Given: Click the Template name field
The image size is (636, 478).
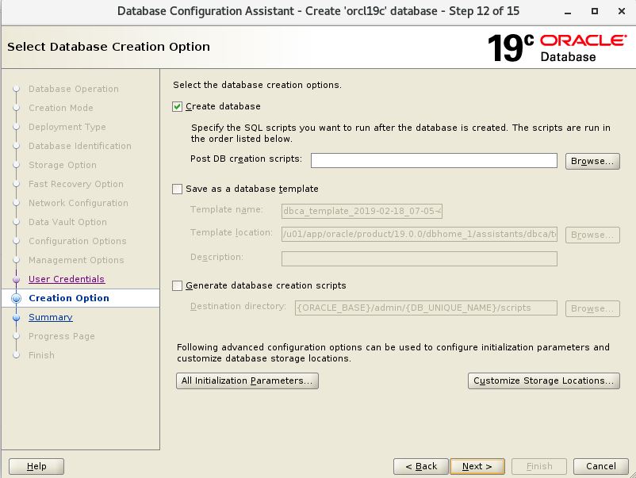Looking at the screenshot, I should pyautogui.click(x=362, y=211).
